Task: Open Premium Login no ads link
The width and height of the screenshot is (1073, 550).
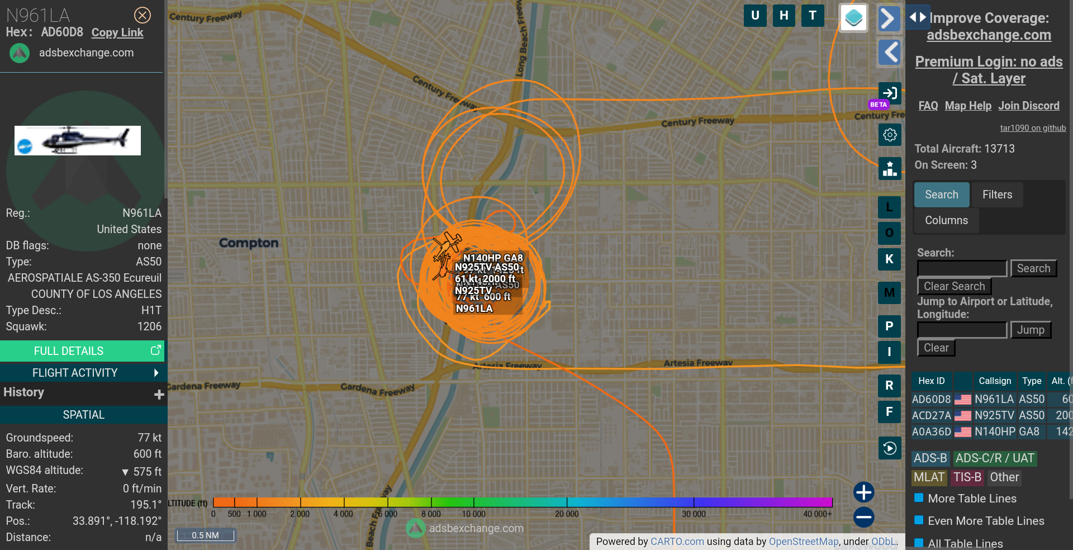Action: click(x=989, y=70)
